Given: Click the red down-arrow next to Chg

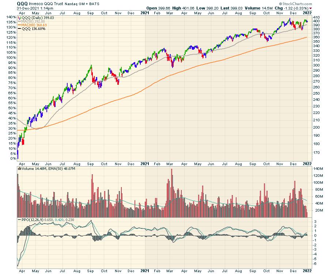Looking at the screenshot, I should click(x=311, y=8).
